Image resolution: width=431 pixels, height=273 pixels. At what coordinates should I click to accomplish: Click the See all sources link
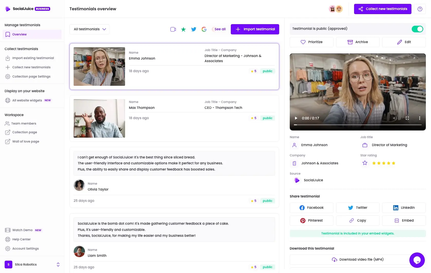220,29
